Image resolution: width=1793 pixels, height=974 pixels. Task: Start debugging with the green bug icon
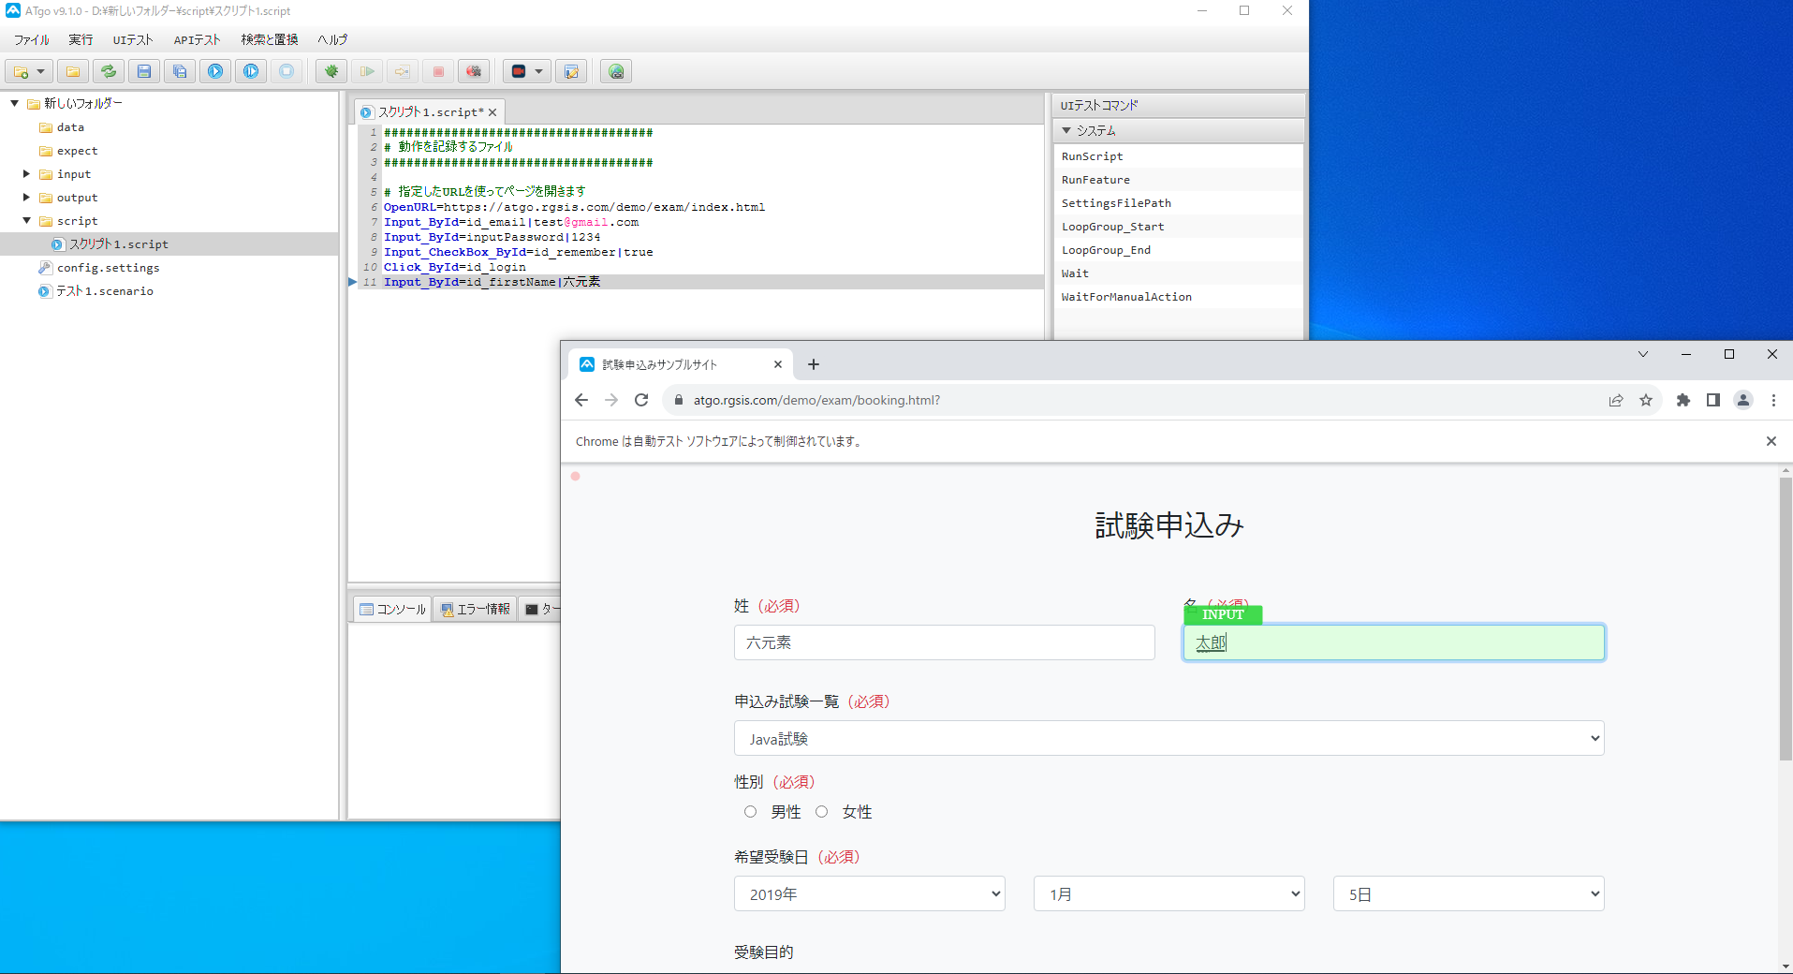[331, 71]
